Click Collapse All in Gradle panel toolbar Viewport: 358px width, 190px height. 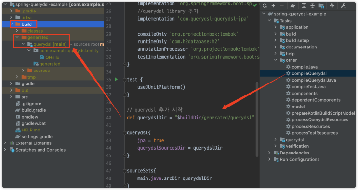pos(312,6)
